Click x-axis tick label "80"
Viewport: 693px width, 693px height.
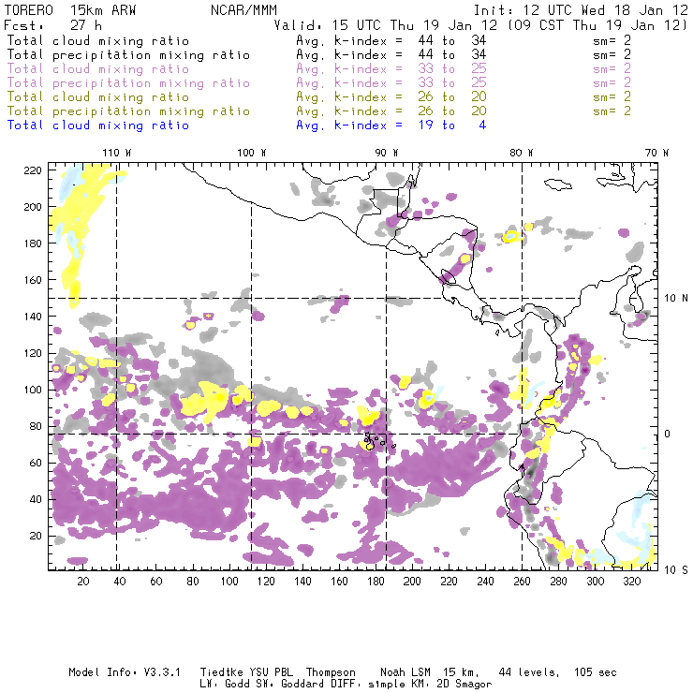[x=193, y=582]
